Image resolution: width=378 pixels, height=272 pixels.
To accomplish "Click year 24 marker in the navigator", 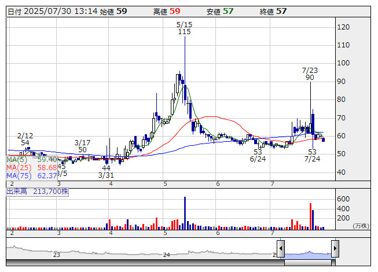I will (167, 255).
